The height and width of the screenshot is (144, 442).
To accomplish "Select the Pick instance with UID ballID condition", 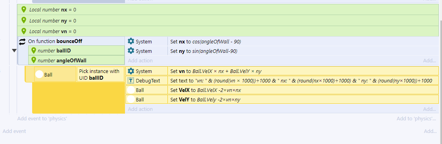I will [100, 74].
